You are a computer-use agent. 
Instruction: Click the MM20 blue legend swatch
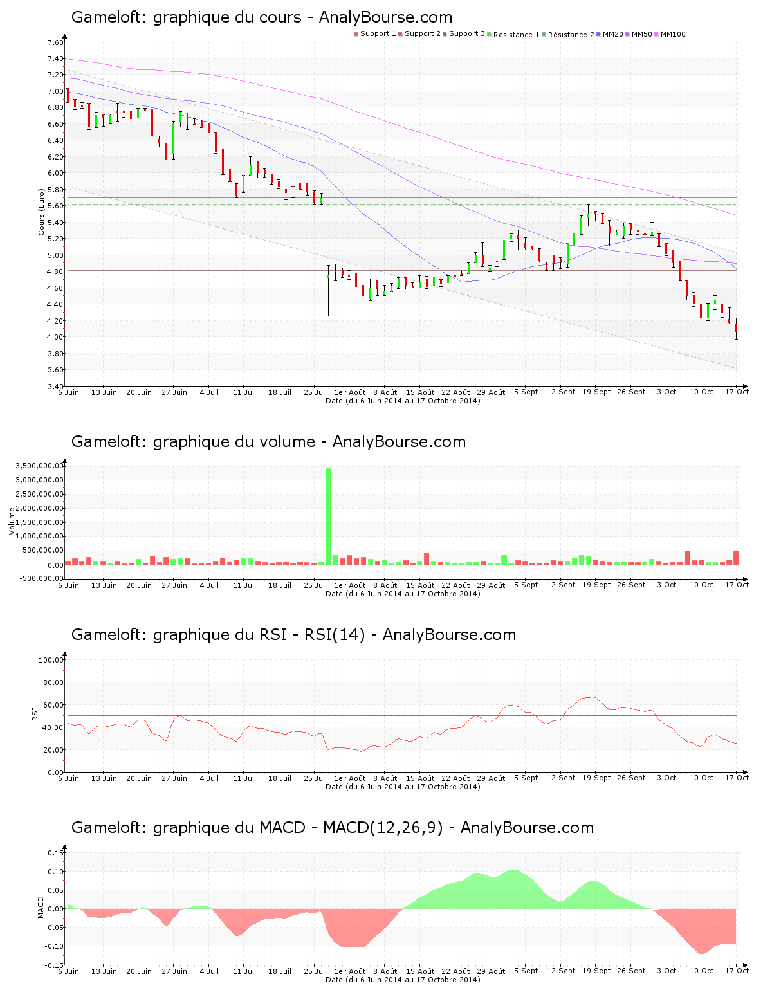tap(599, 34)
